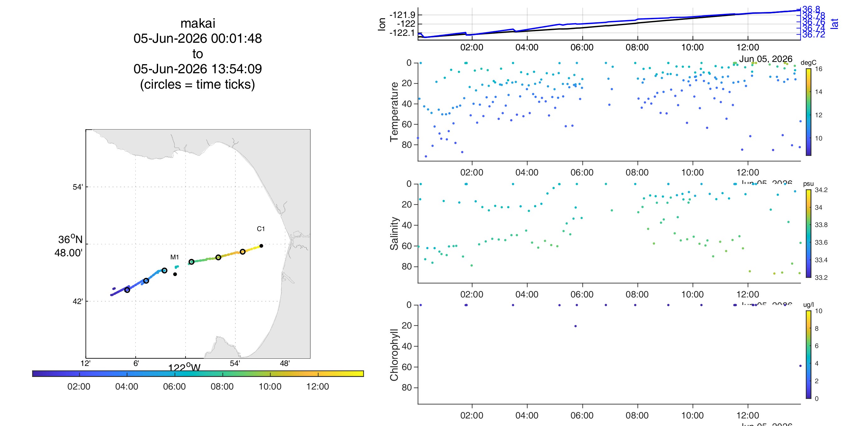Click the Salinity psu colorbar
Viewport: 853px width, 426px height.
tap(808, 234)
